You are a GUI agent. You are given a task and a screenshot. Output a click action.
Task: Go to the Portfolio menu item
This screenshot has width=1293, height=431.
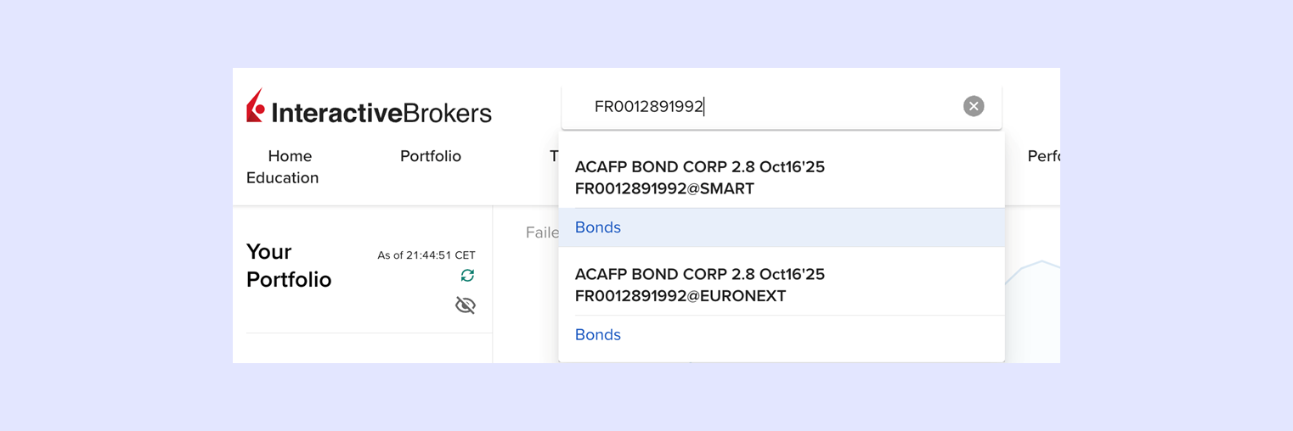[431, 156]
